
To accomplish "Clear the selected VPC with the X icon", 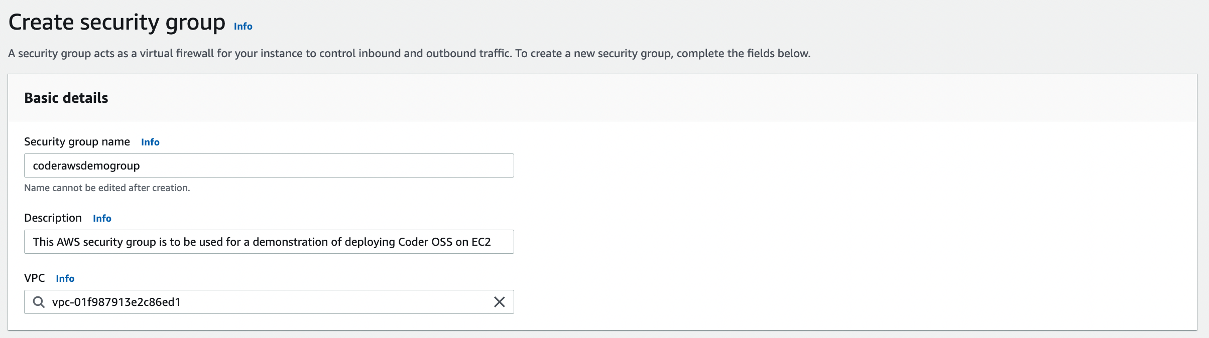I will tap(499, 302).
